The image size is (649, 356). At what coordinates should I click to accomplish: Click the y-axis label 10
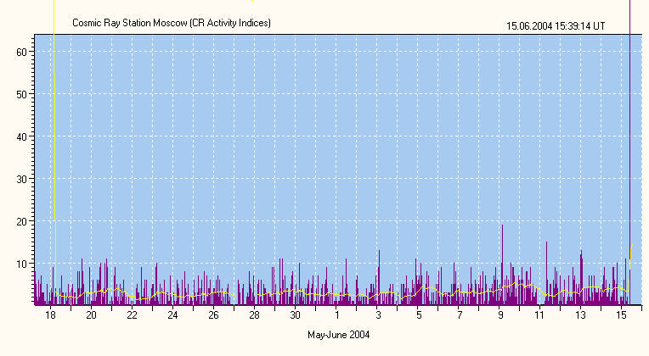tap(23, 264)
